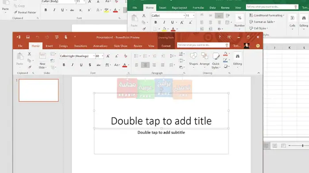This screenshot has width=309, height=173.
Task: Cut selection with Excel scissors icon
Action: 144,15
